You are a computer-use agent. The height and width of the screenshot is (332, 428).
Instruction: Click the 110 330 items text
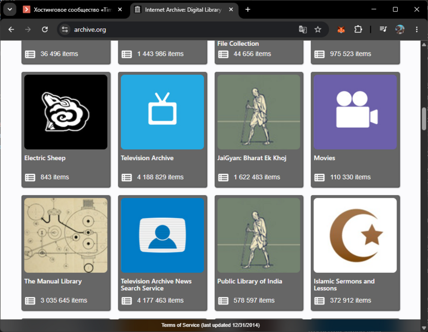(350, 177)
